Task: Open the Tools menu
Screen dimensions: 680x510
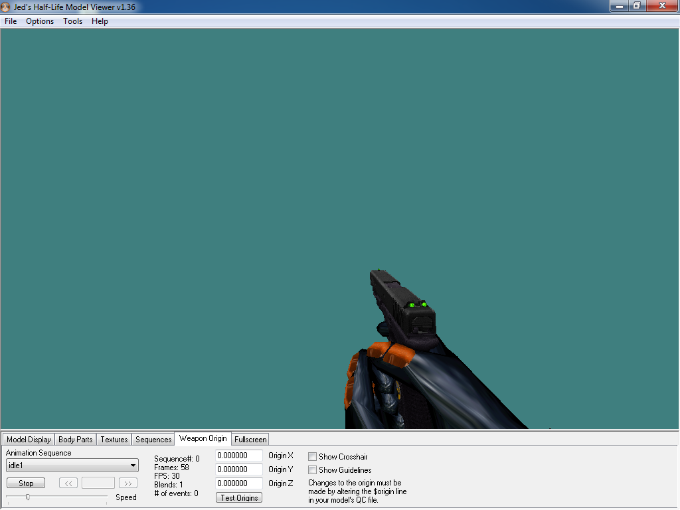Action: pos(72,21)
